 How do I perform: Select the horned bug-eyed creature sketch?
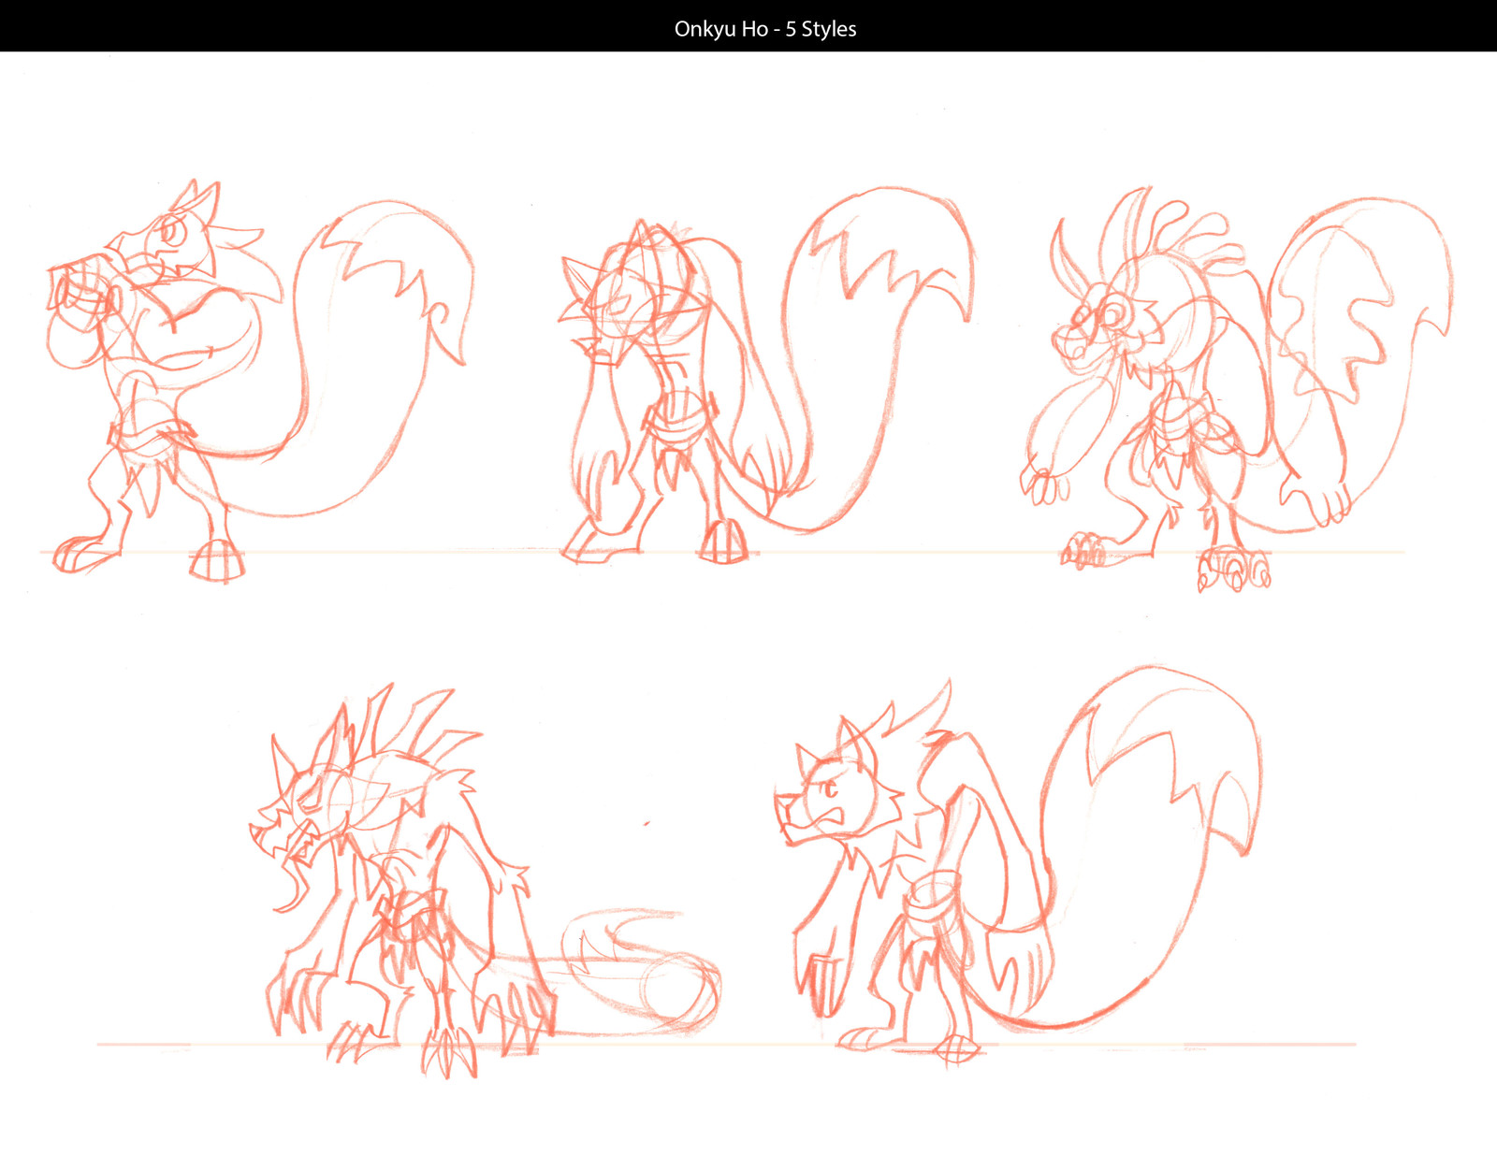1236,390
